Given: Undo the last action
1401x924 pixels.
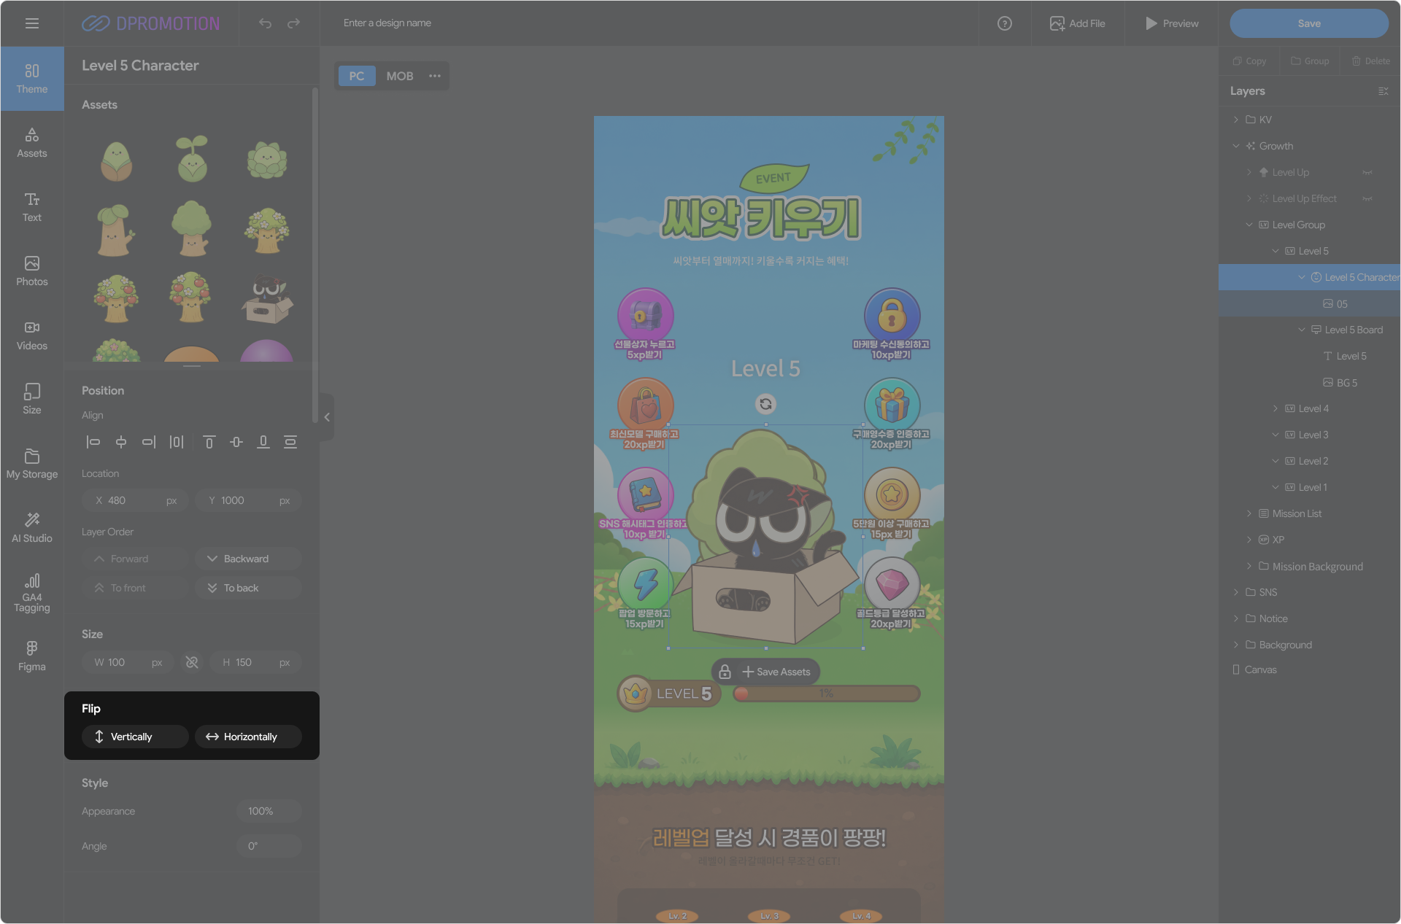Looking at the screenshot, I should click(x=265, y=23).
